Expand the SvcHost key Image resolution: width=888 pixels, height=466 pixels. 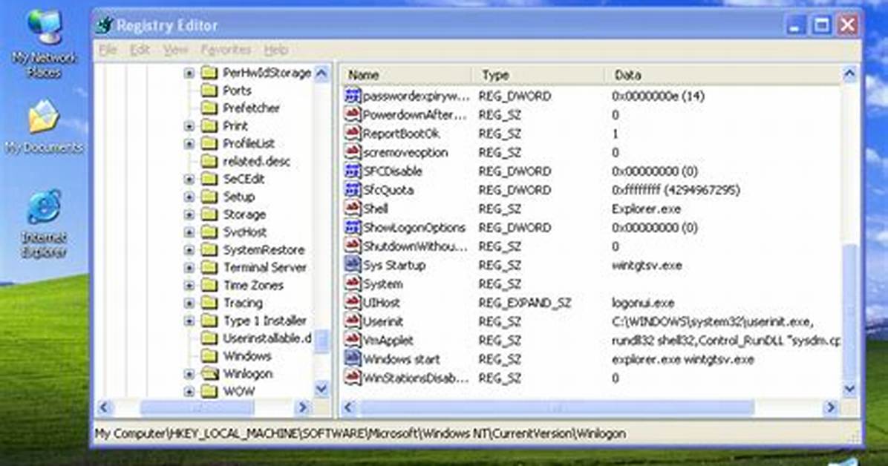tap(189, 232)
